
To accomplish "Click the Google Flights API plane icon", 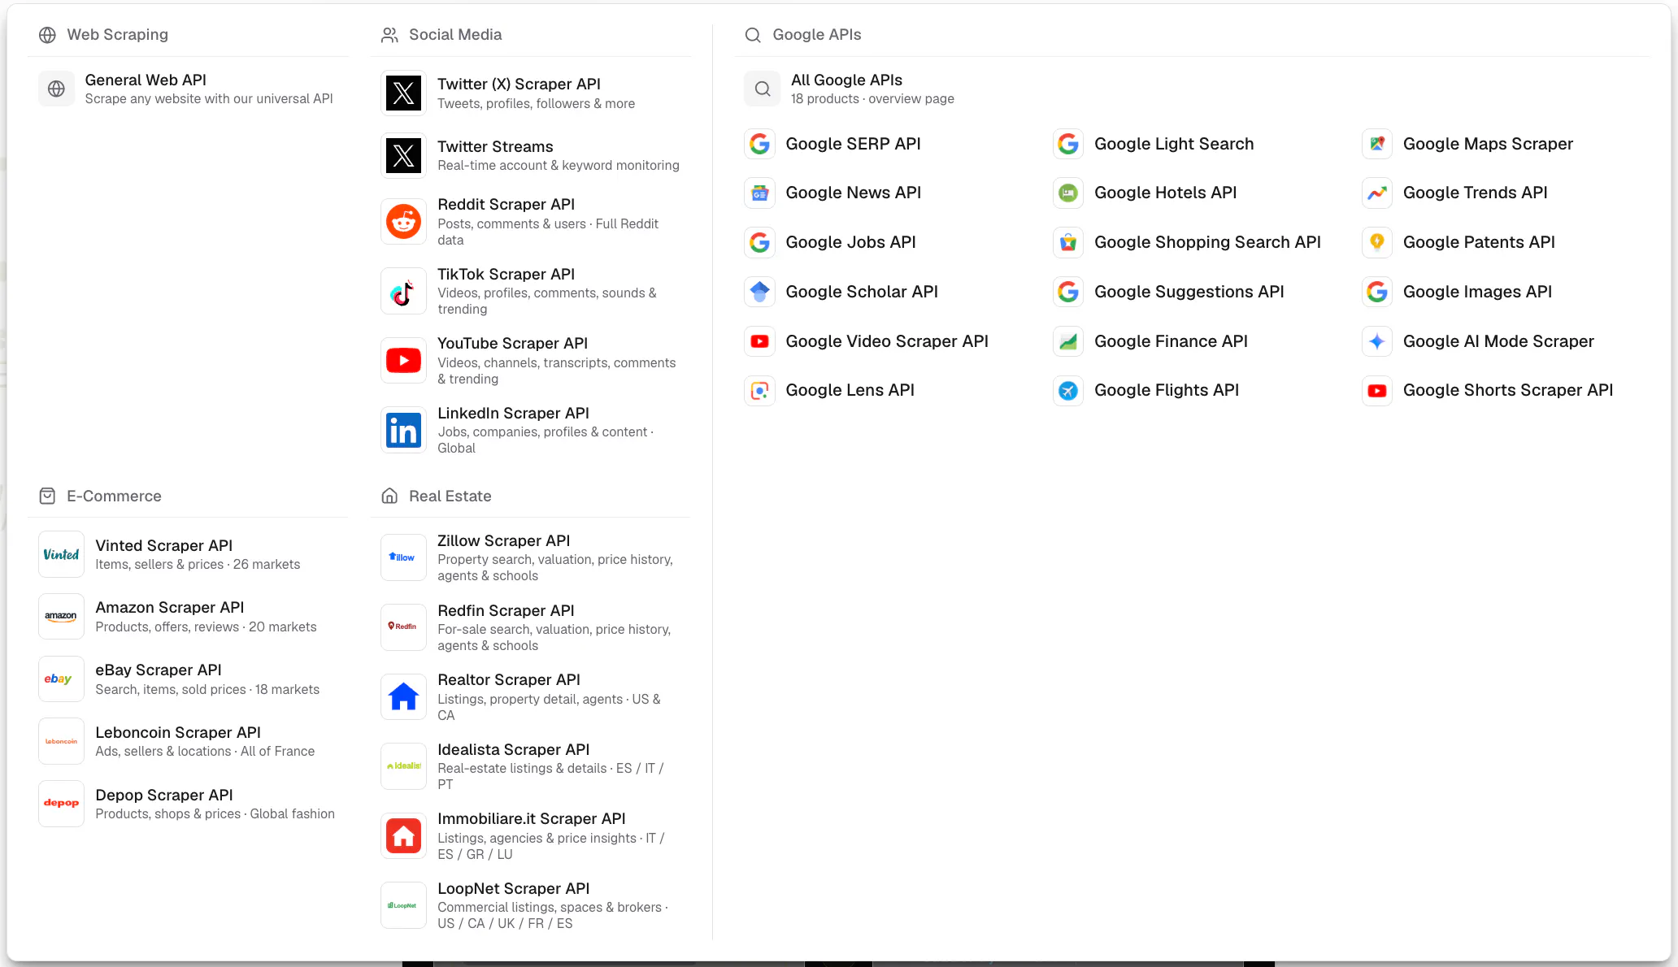I will (1068, 391).
